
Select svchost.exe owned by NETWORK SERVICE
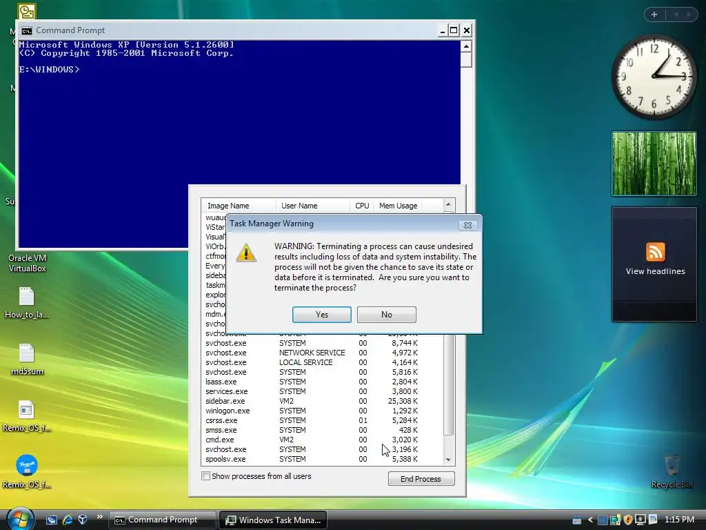322,353
